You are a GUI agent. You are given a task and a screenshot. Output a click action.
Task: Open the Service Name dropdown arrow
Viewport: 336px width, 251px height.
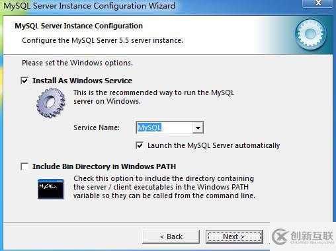(x=198, y=127)
